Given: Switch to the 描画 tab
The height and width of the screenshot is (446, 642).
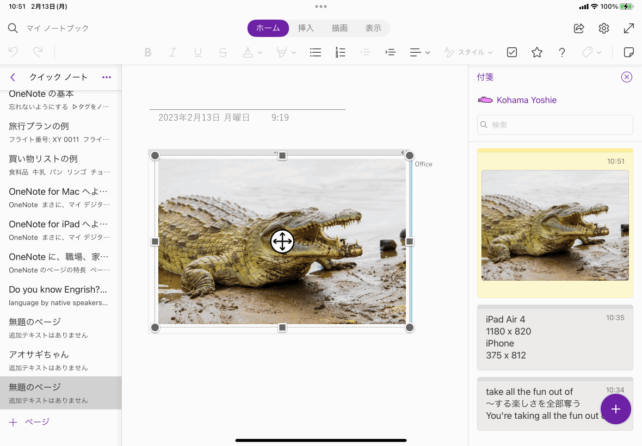Looking at the screenshot, I should pyautogui.click(x=339, y=28).
